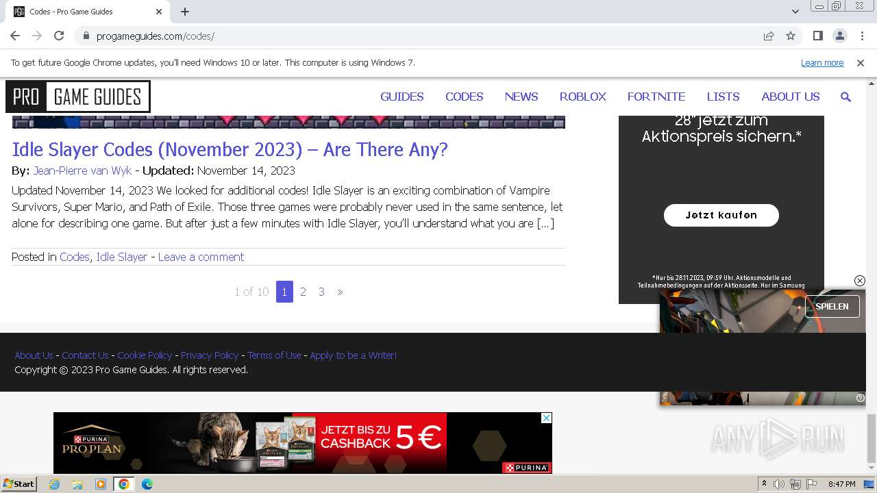Open Idle Slayer Codes article title
877x493 pixels.
click(230, 149)
